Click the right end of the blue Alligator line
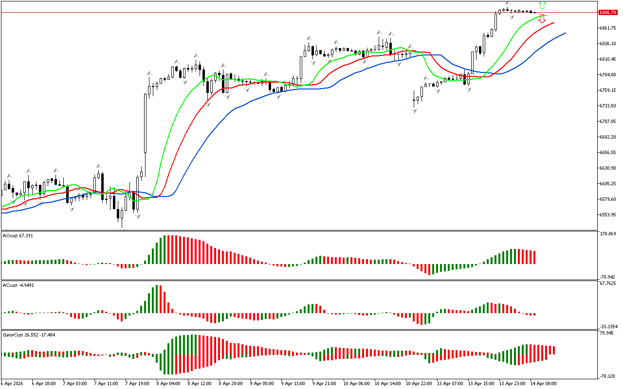Viewport: 623px width, 389px height. [565, 33]
